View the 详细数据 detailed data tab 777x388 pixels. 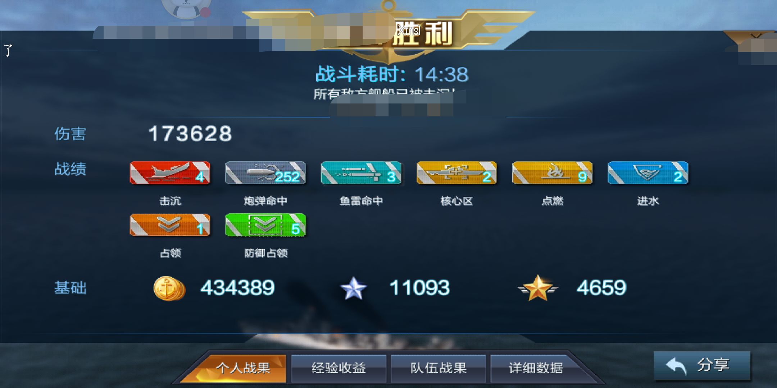(536, 368)
